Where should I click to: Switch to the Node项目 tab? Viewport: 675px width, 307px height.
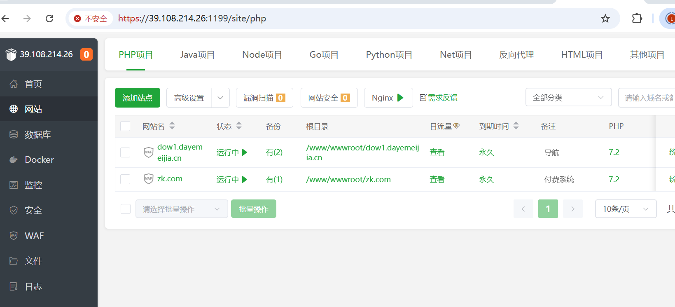coord(262,55)
